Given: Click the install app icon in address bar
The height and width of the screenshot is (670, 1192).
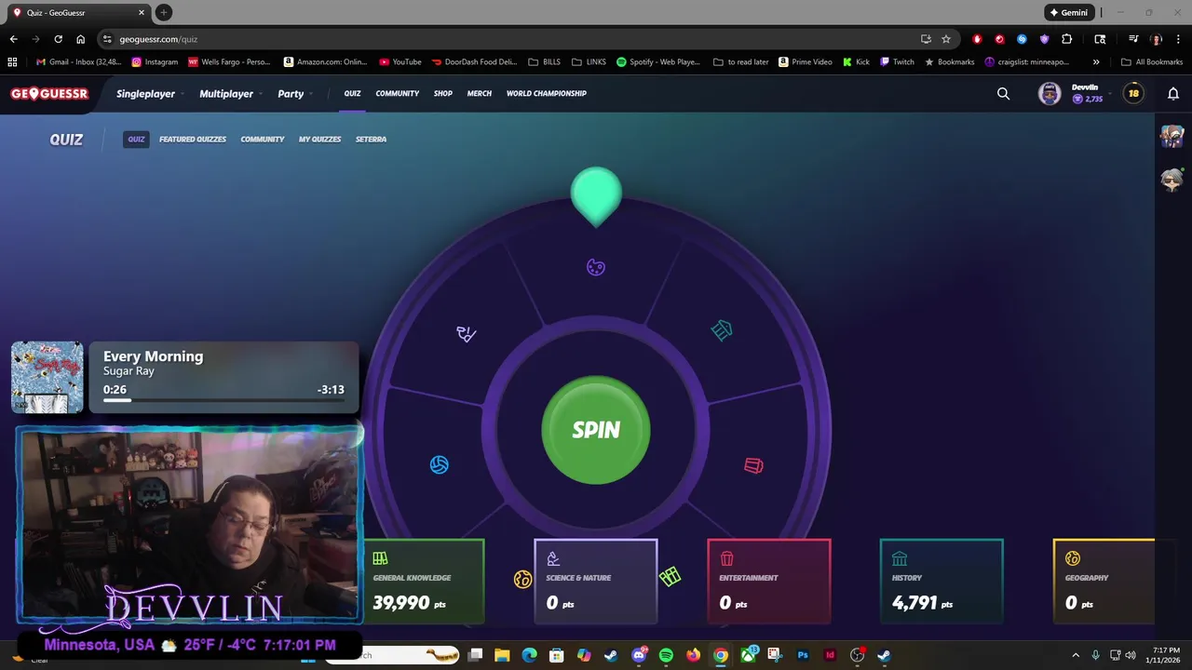Looking at the screenshot, I should click(926, 39).
